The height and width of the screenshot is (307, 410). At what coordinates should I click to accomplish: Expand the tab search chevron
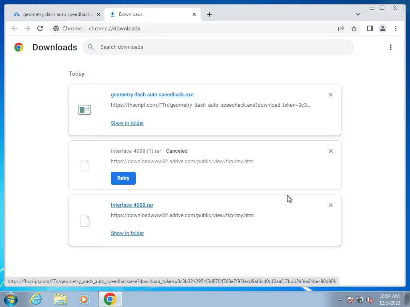(x=358, y=14)
